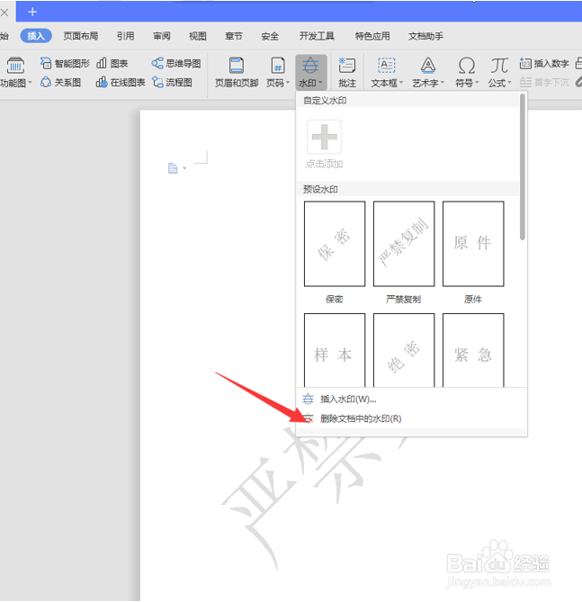582x602 pixels.
Task: Select the 保密 preset watermark thumbnail
Action: point(335,244)
